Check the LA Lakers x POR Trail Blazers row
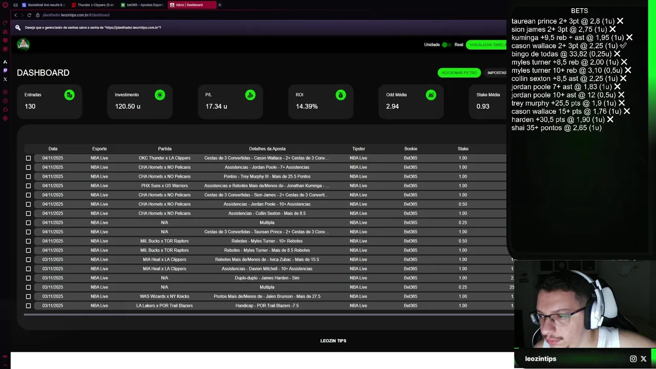Screen dimensions: 656x369 28,306
